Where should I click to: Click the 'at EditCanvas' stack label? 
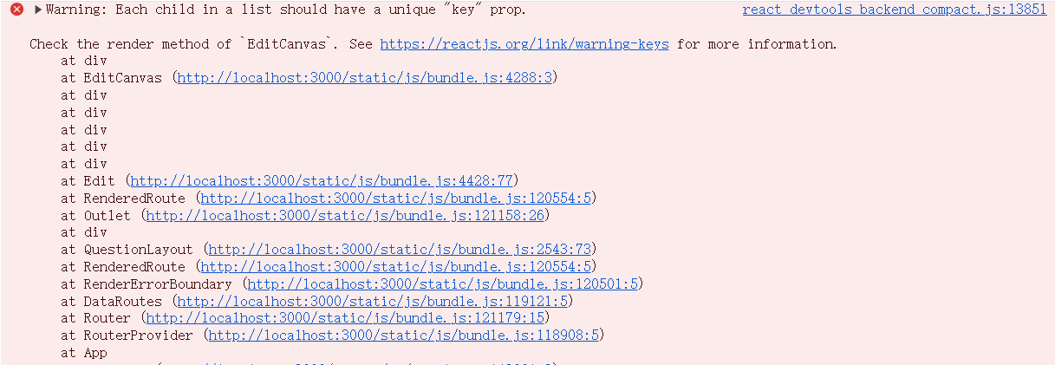111,78
